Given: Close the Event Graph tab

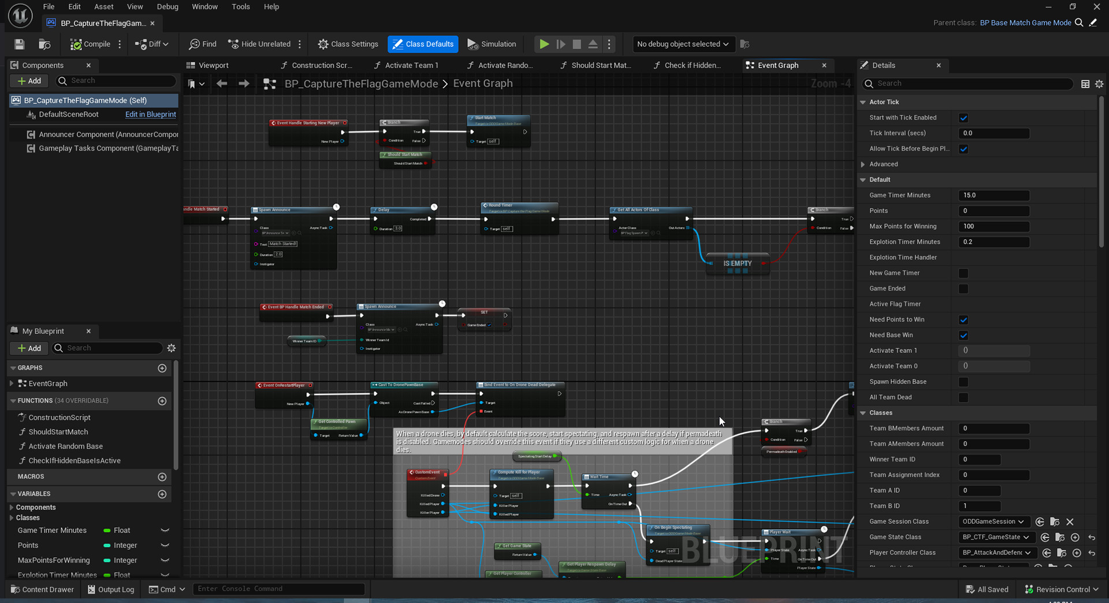Looking at the screenshot, I should pos(824,65).
